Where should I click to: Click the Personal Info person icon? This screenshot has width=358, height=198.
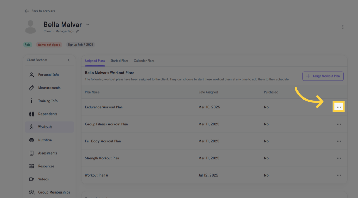pos(31,75)
